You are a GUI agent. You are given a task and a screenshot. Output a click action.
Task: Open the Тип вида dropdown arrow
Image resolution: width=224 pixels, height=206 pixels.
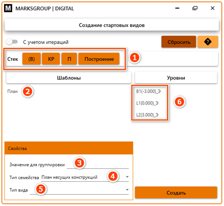point(127,190)
